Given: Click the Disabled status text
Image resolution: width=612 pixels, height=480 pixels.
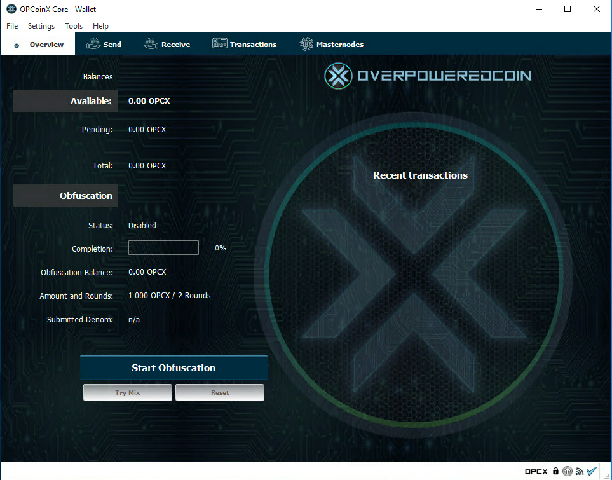Looking at the screenshot, I should (x=142, y=225).
